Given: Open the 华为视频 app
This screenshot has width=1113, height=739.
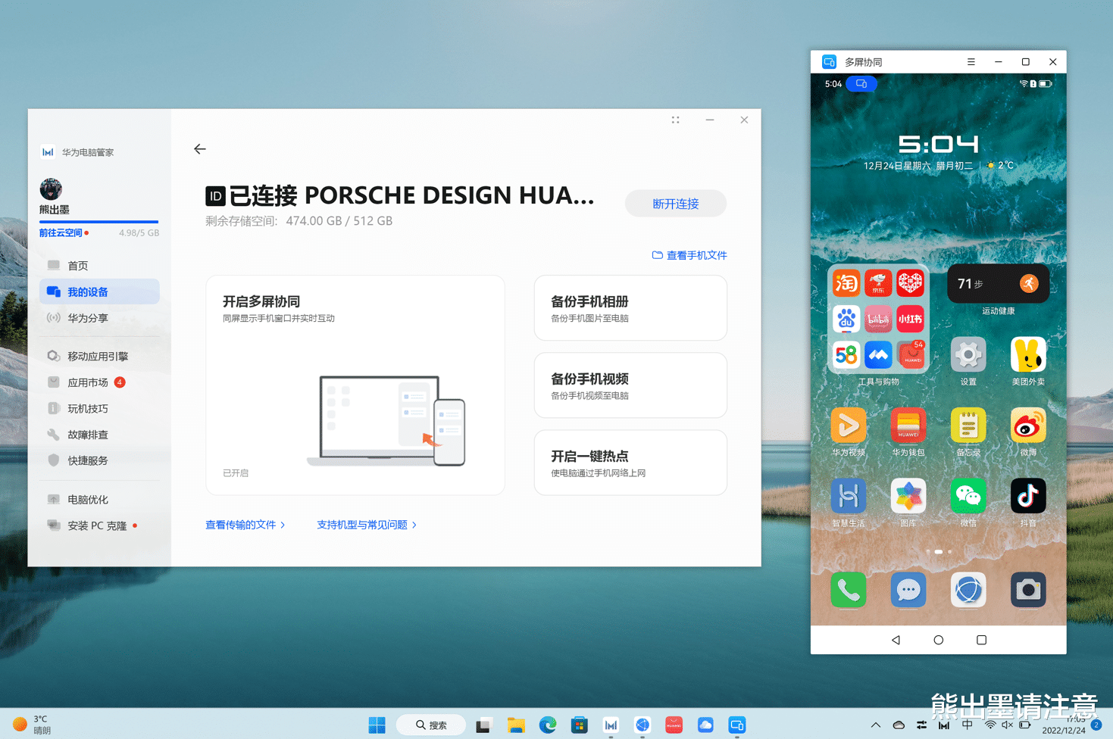Looking at the screenshot, I should click(848, 425).
